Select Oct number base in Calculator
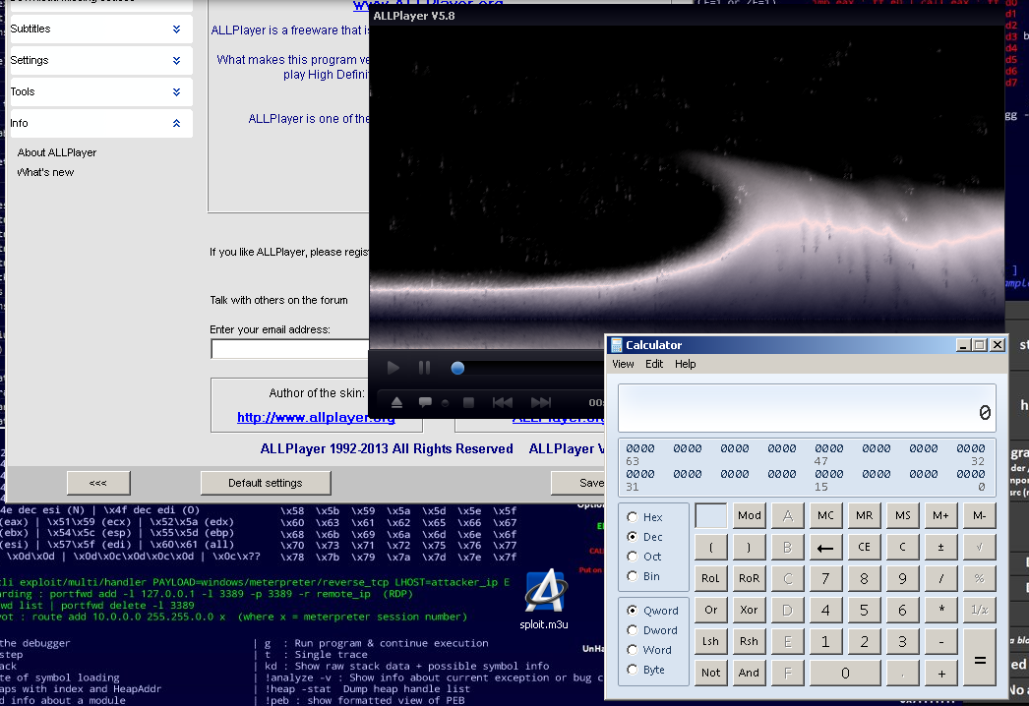This screenshot has height=706, width=1029. (x=643, y=557)
